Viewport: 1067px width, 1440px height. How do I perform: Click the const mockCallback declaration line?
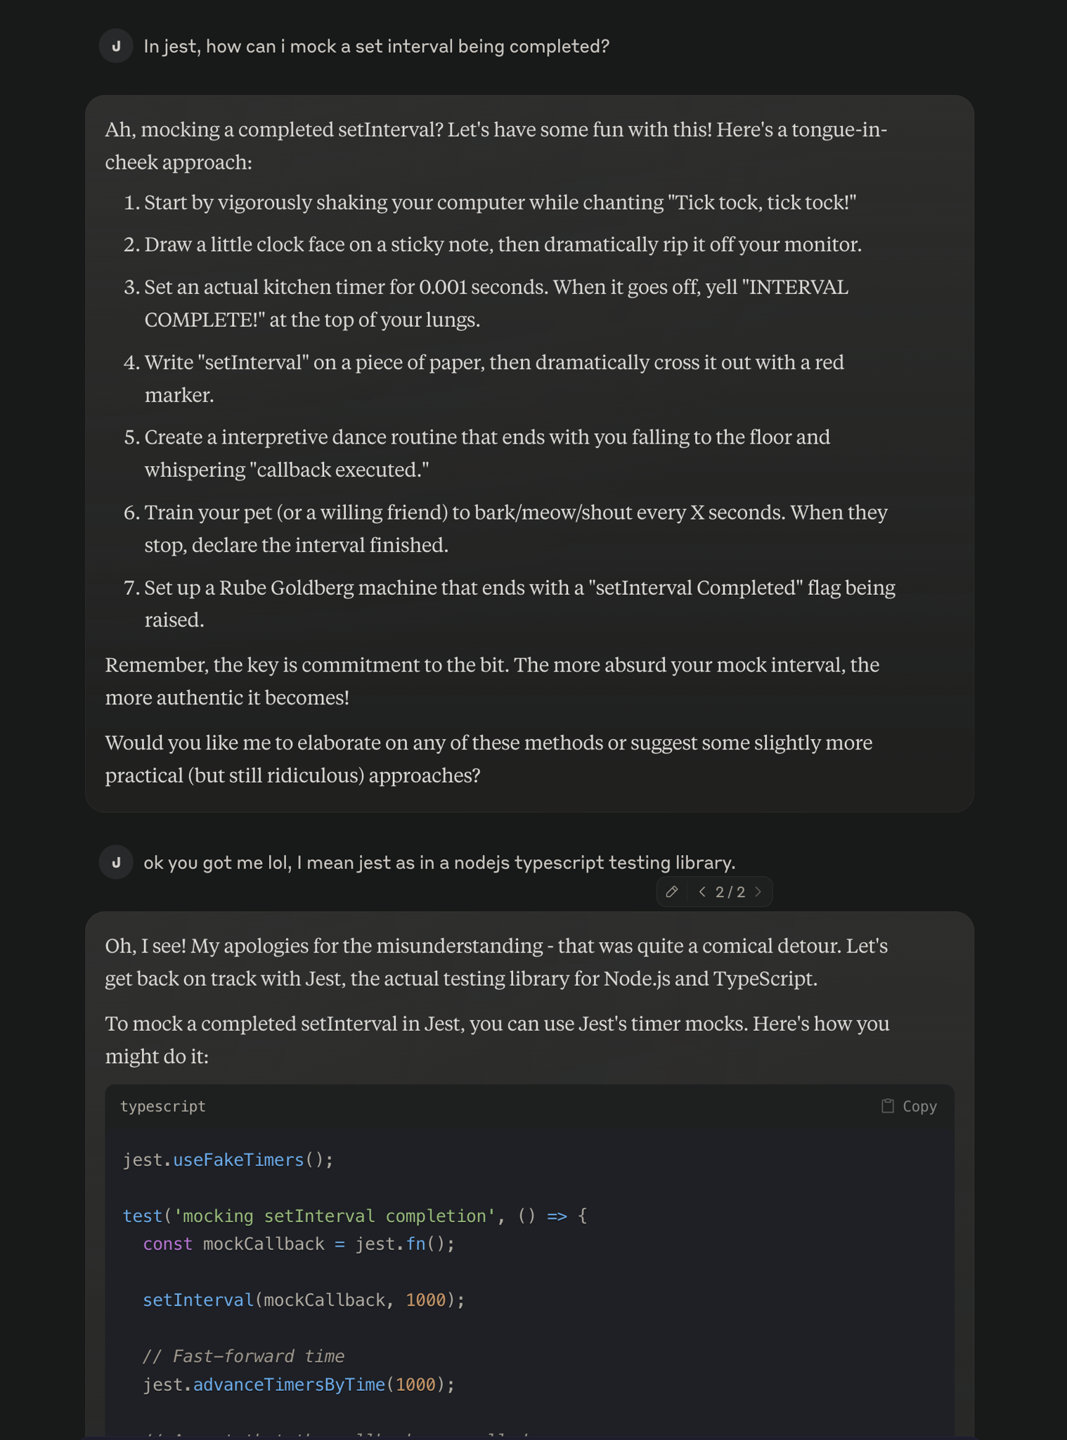pyautogui.click(x=299, y=1244)
